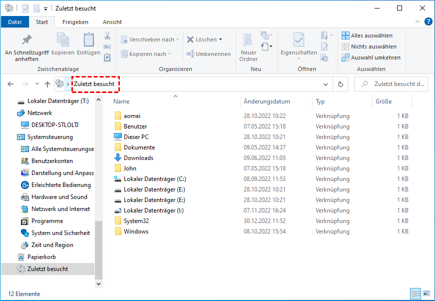Open Quick Access Toolbar customize dropdown
This screenshot has height=301, width=435.
[45, 9]
